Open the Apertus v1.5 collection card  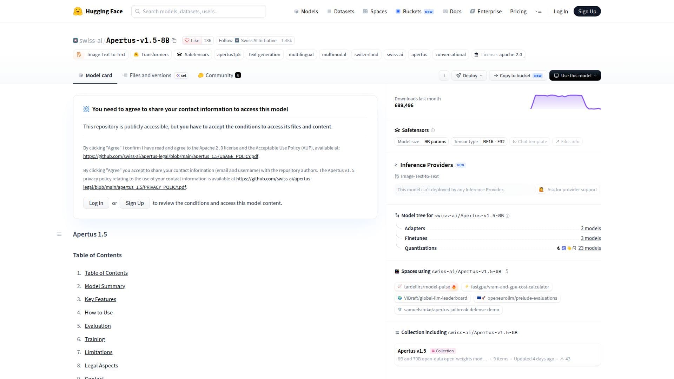[497, 355]
